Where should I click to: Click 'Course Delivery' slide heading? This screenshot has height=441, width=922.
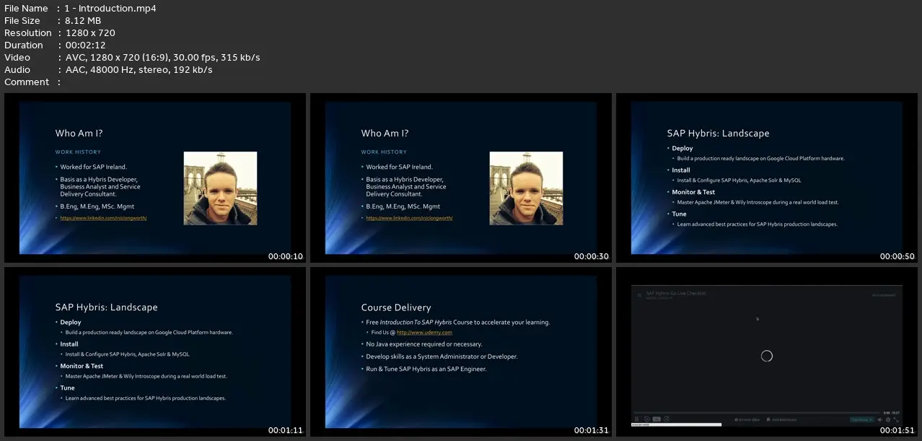point(396,307)
